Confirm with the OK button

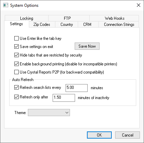99,135
